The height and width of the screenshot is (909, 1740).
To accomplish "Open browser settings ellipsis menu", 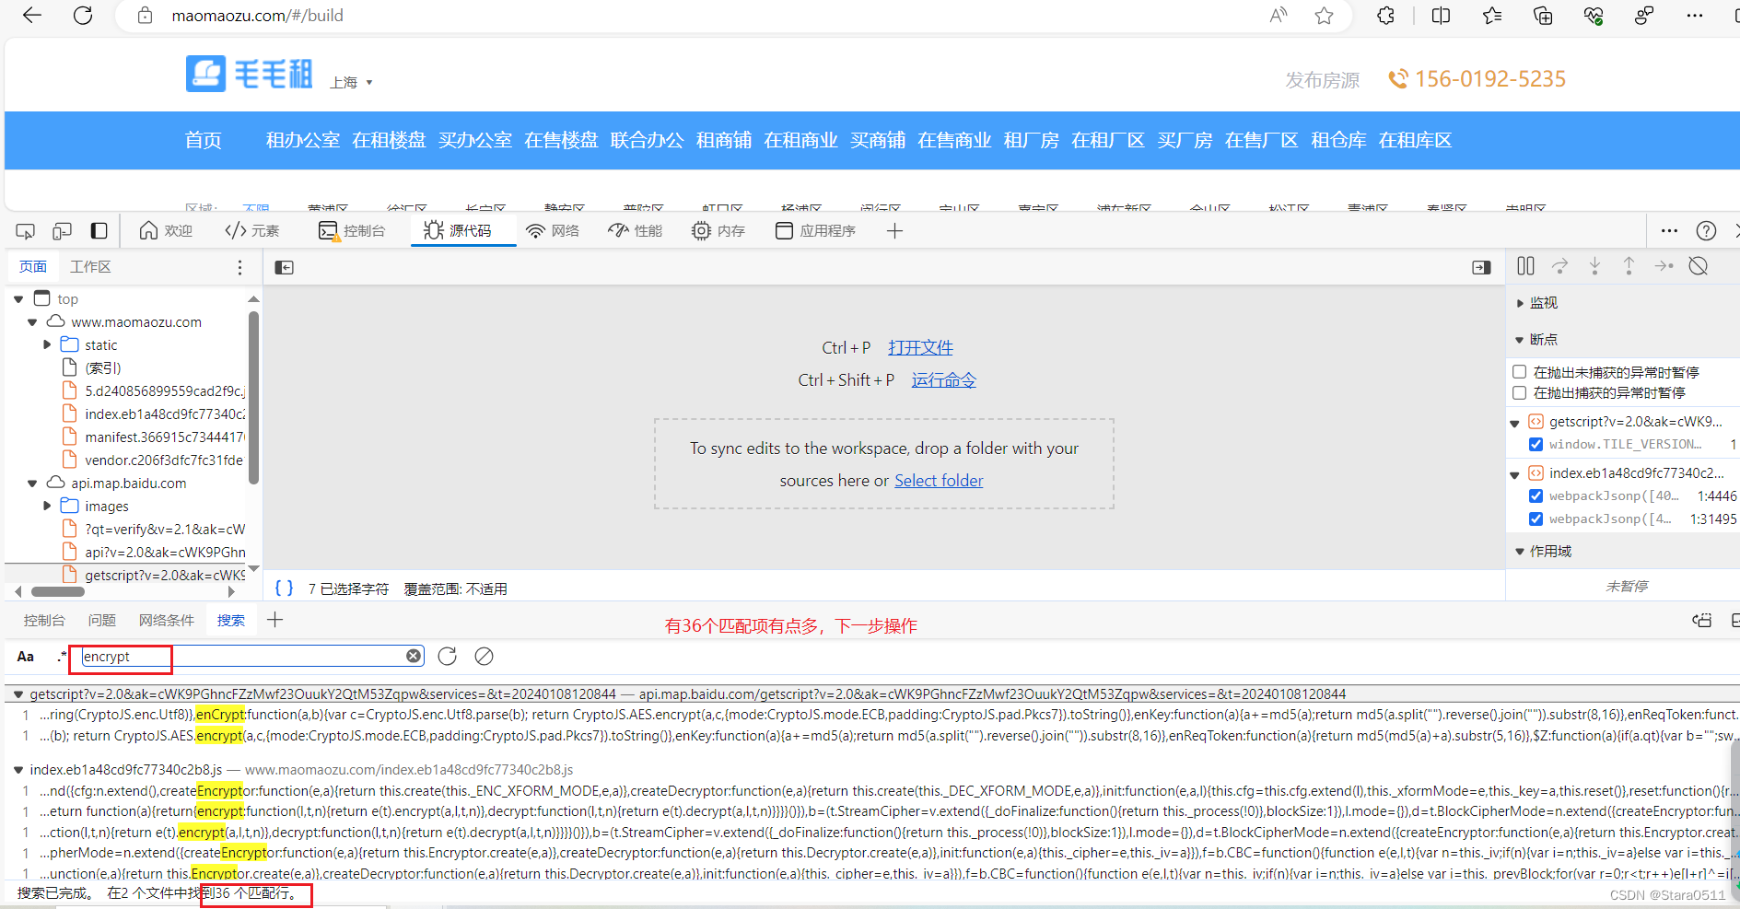I will [x=1695, y=15].
